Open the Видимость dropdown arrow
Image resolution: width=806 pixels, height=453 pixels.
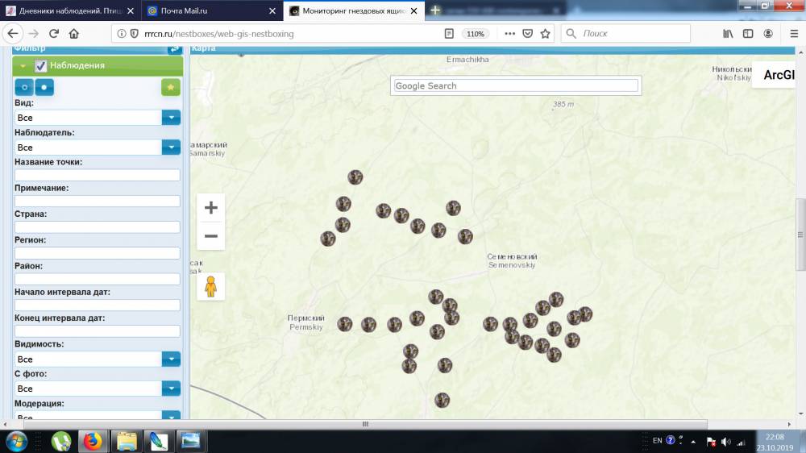pos(171,359)
